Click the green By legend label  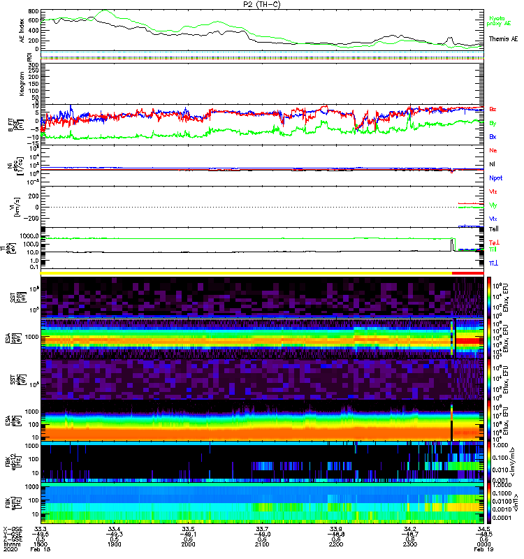click(493, 124)
